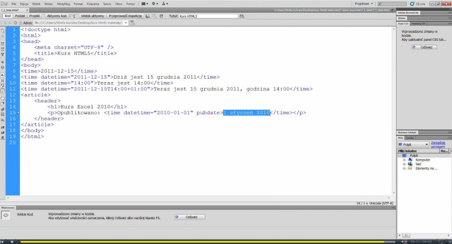Click the Komputer icon in the files tree

(410, 160)
